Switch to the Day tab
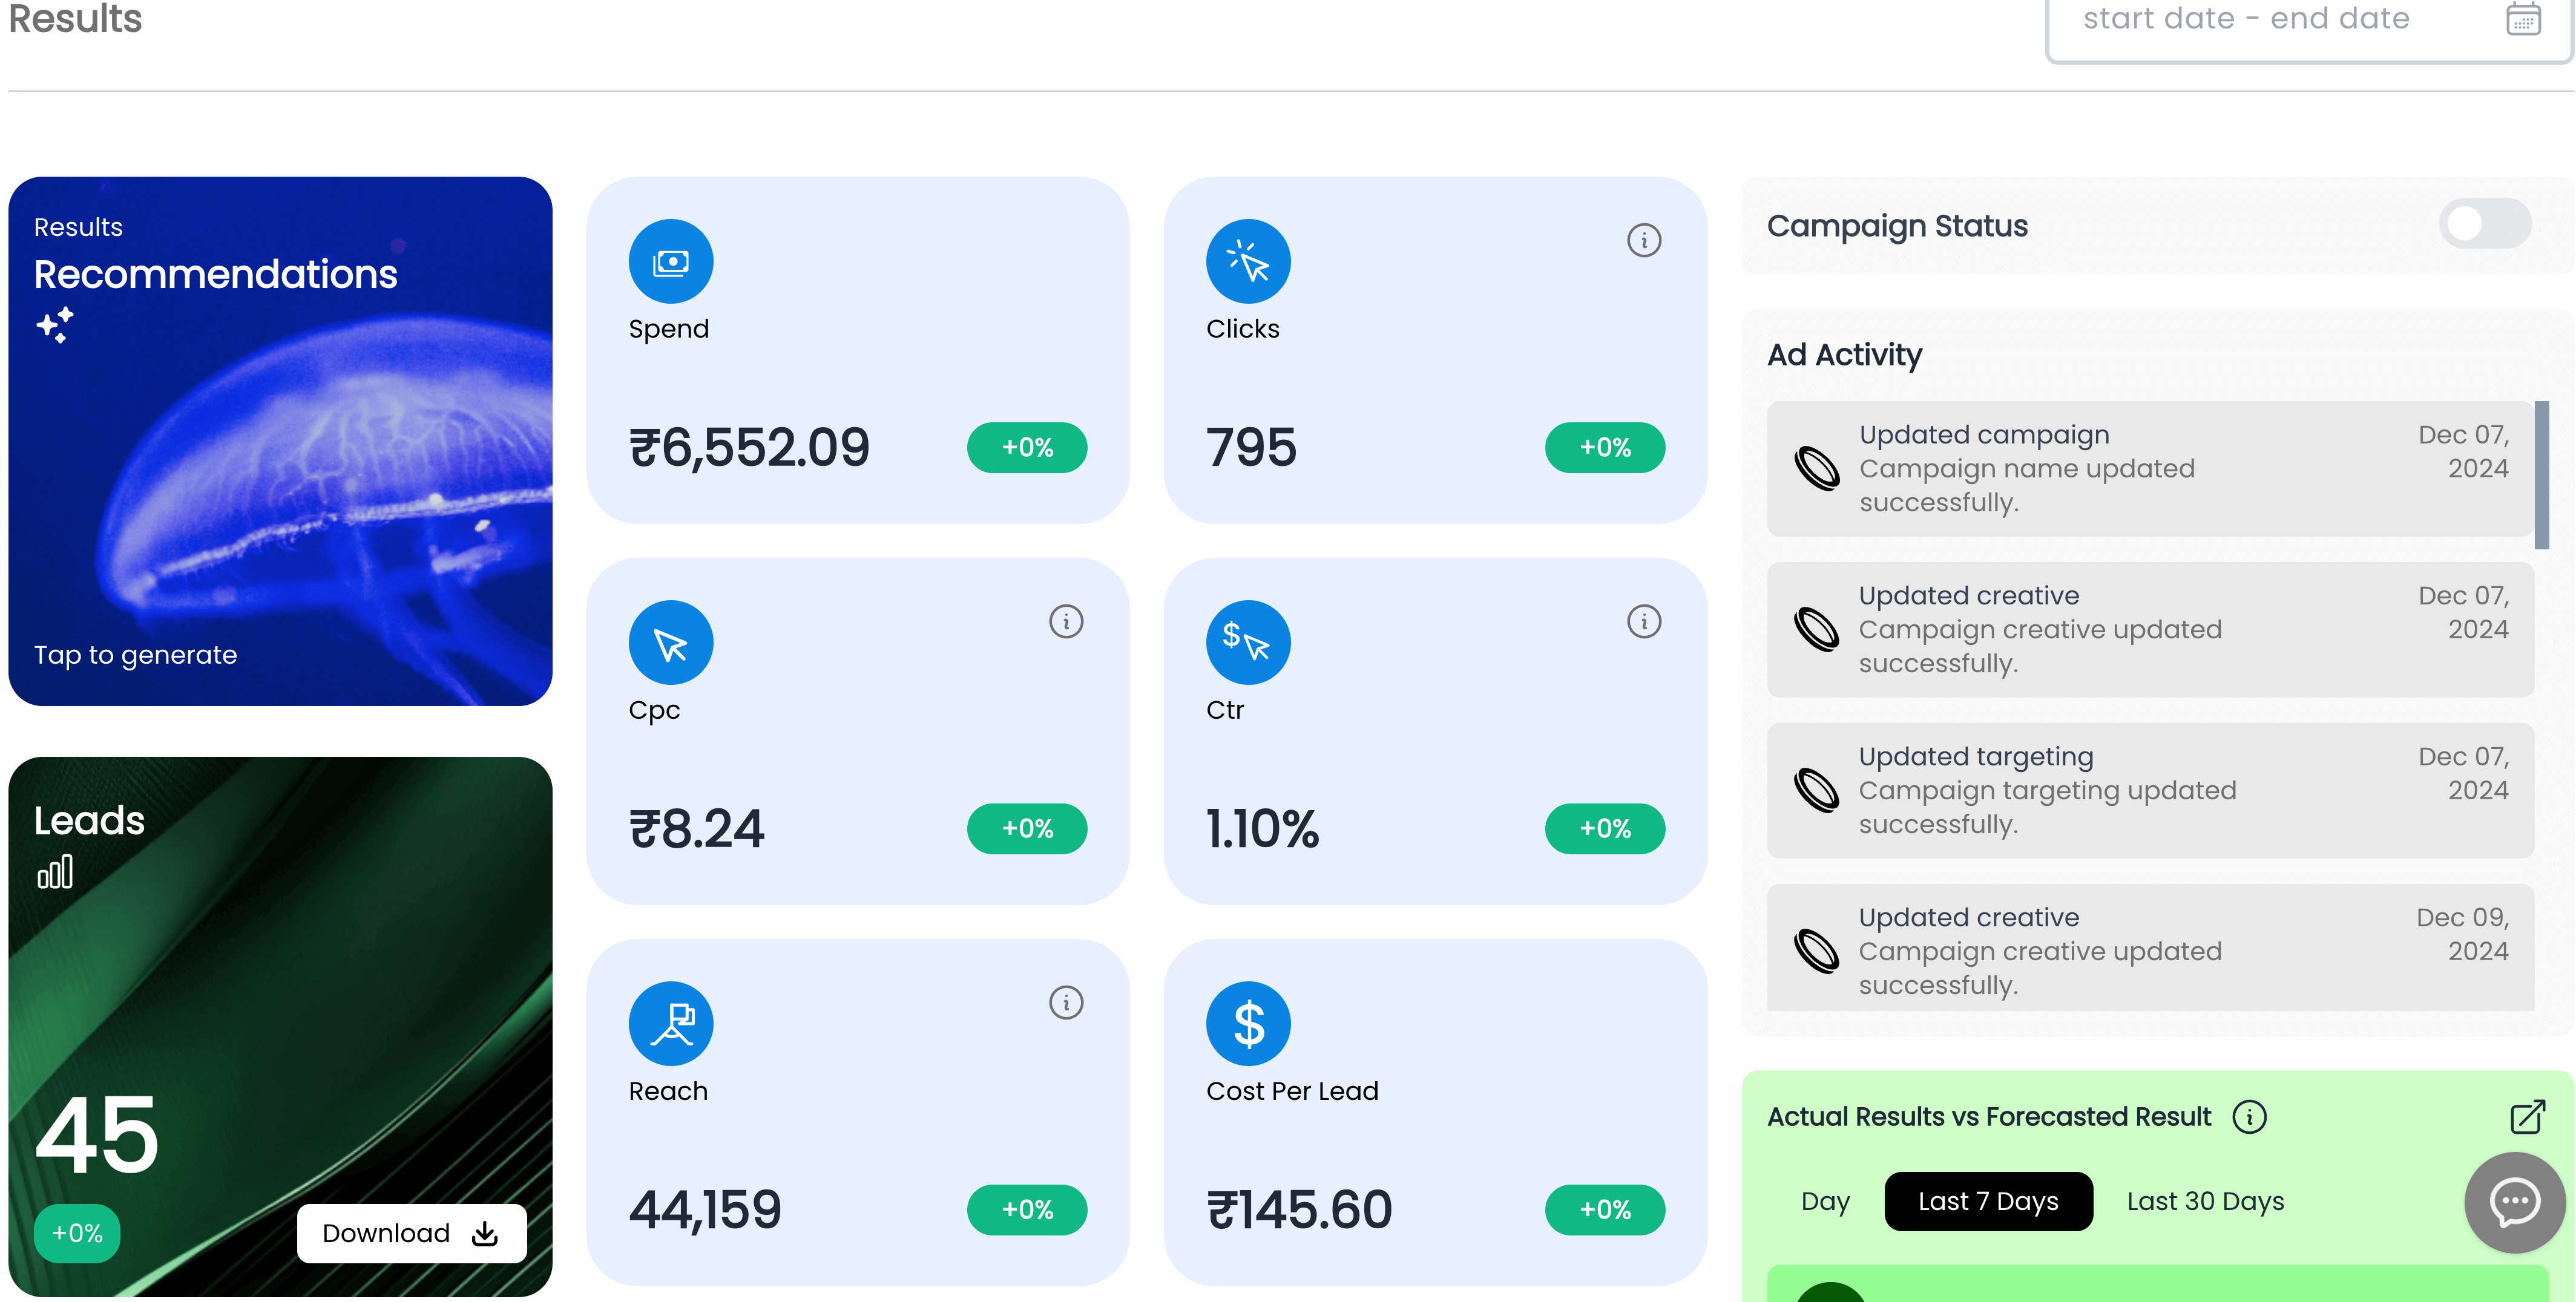The height and width of the screenshot is (1302, 2576). point(1825,1201)
